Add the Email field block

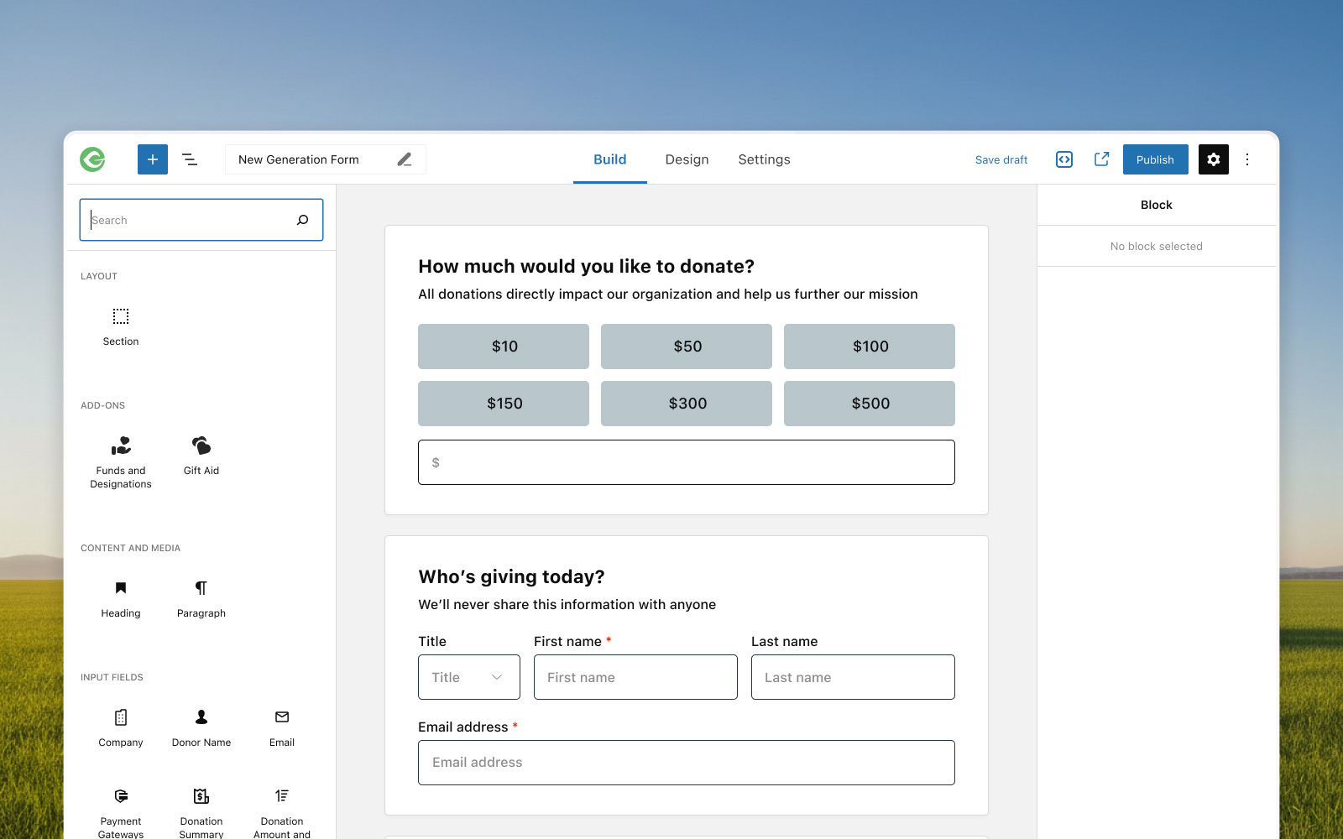click(282, 728)
